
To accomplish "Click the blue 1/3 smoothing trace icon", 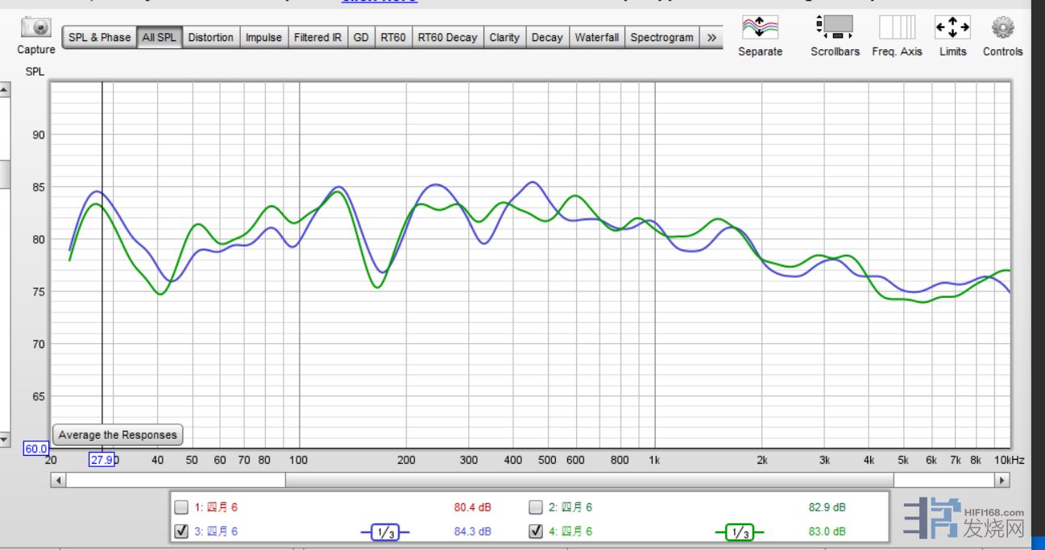I will point(385,532).
